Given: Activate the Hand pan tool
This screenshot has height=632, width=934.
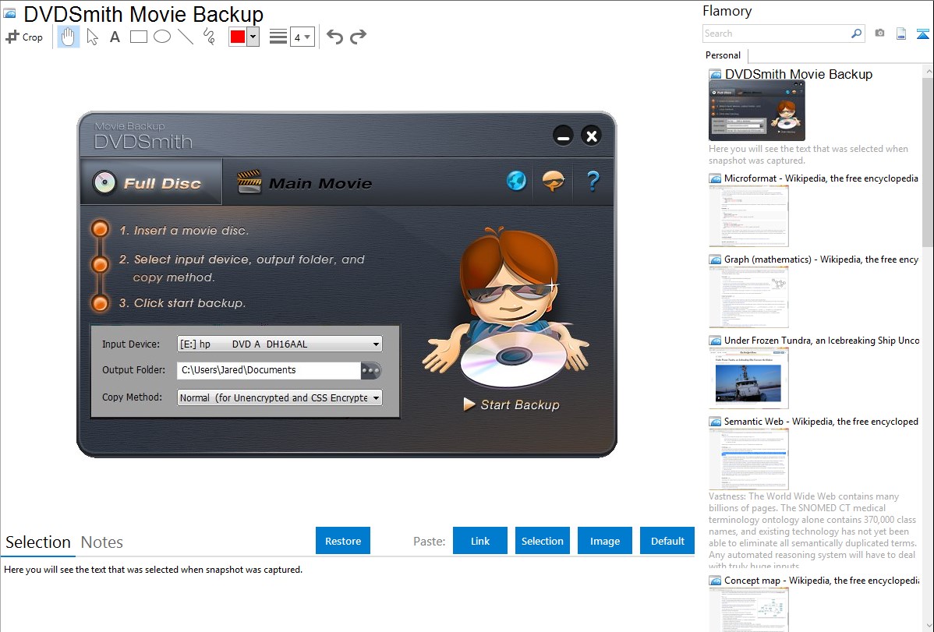Looking at the screenshot, I should tap(68, 37).
